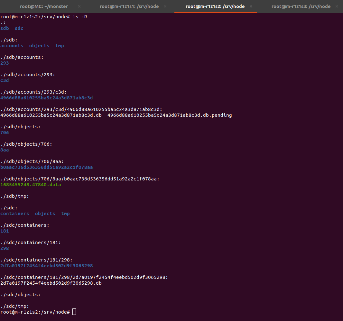Close the root@m-r1z1s1 tab

(x=165, y=6)
